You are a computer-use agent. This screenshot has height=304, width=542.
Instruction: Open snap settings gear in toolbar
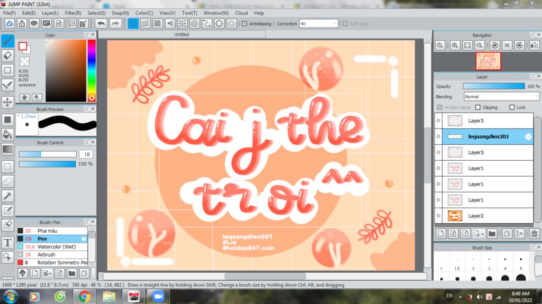click(x=231, y=23)
